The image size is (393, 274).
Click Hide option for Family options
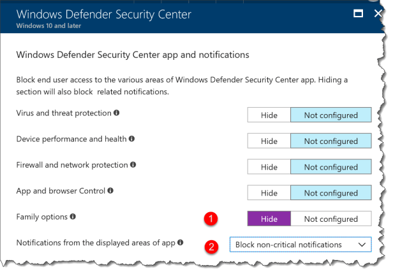pos(269,219)
